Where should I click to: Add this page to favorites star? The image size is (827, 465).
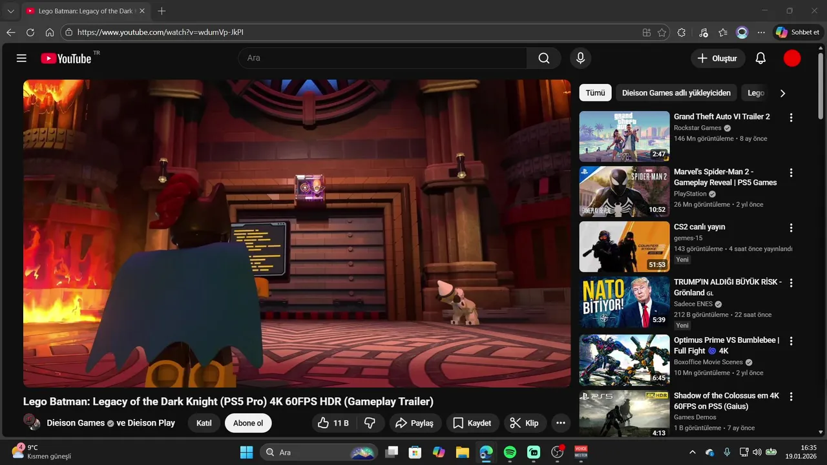tap(662, 32)
